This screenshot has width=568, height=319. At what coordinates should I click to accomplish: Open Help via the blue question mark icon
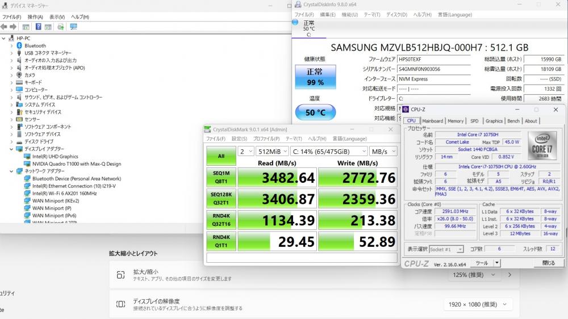38,27
